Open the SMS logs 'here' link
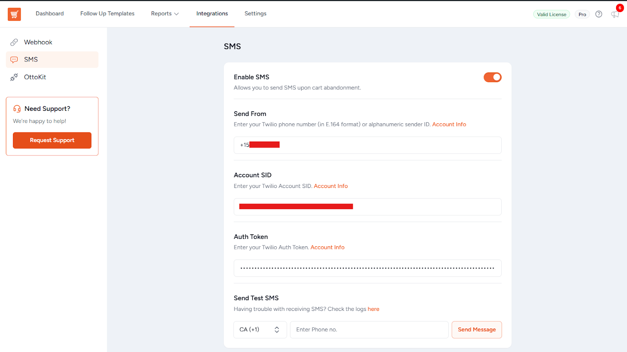Viewport: 627px width, 352px height. point(373,309)
